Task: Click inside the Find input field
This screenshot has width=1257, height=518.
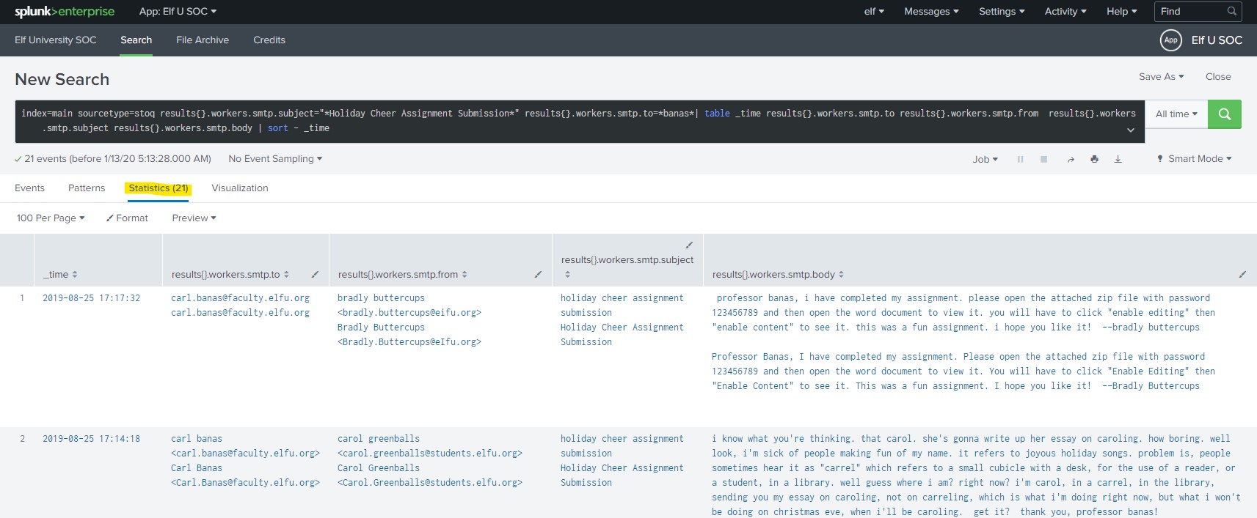Action: (1190, 12)
